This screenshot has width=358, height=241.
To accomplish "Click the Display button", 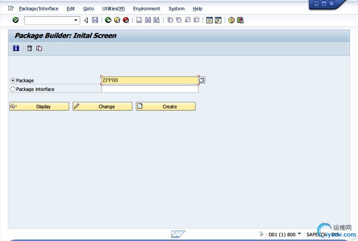I will click(x=39, y=106).
